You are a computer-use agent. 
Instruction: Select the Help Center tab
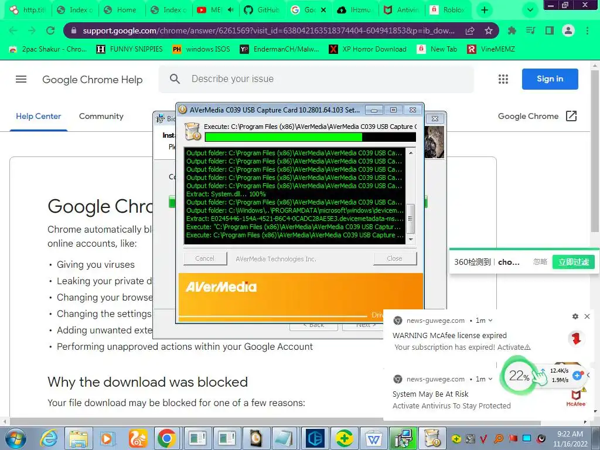(38, 117)
